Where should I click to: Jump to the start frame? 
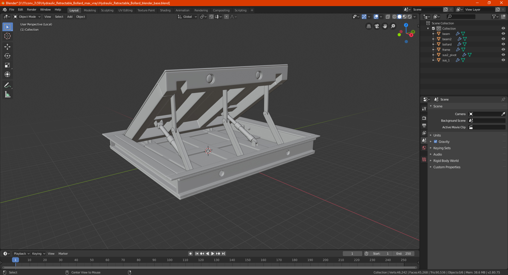pyautogui.click(x=197, y=254)
